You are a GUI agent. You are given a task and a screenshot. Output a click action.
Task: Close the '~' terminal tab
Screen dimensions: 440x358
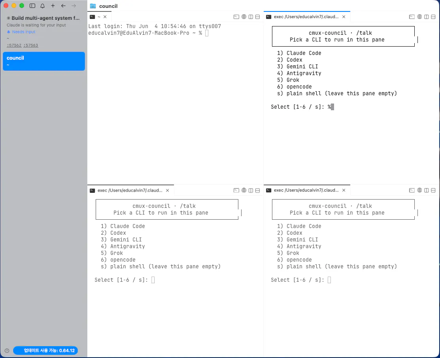[105, 17]
